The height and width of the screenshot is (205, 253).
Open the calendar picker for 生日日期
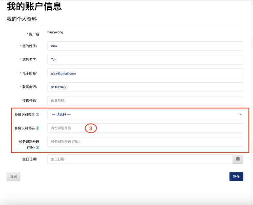click(238, 159)
